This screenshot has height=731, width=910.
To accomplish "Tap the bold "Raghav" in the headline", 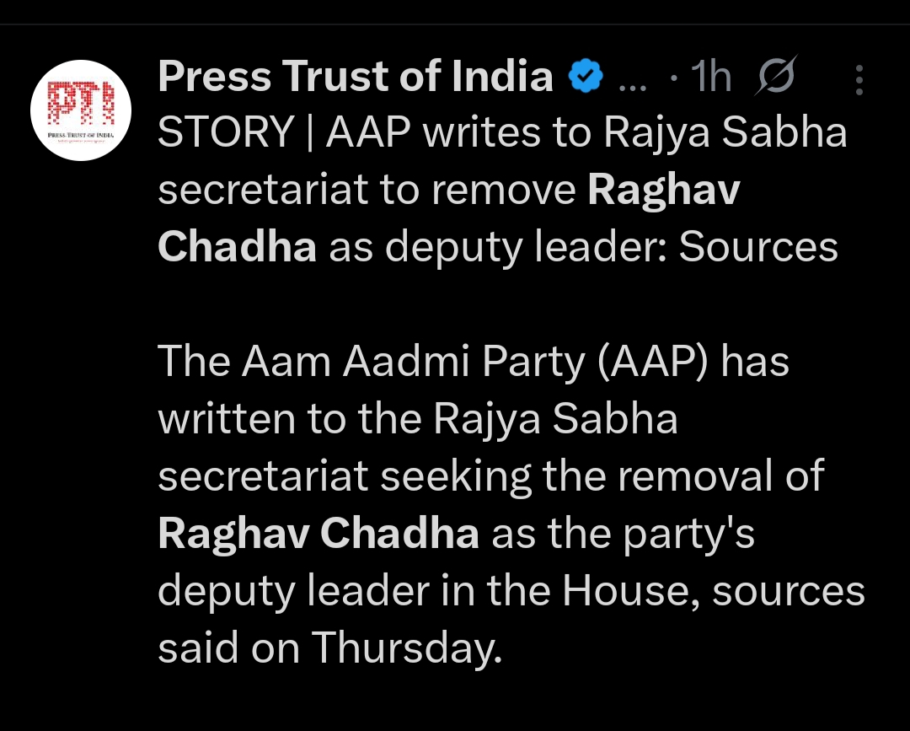I will 663,191.
